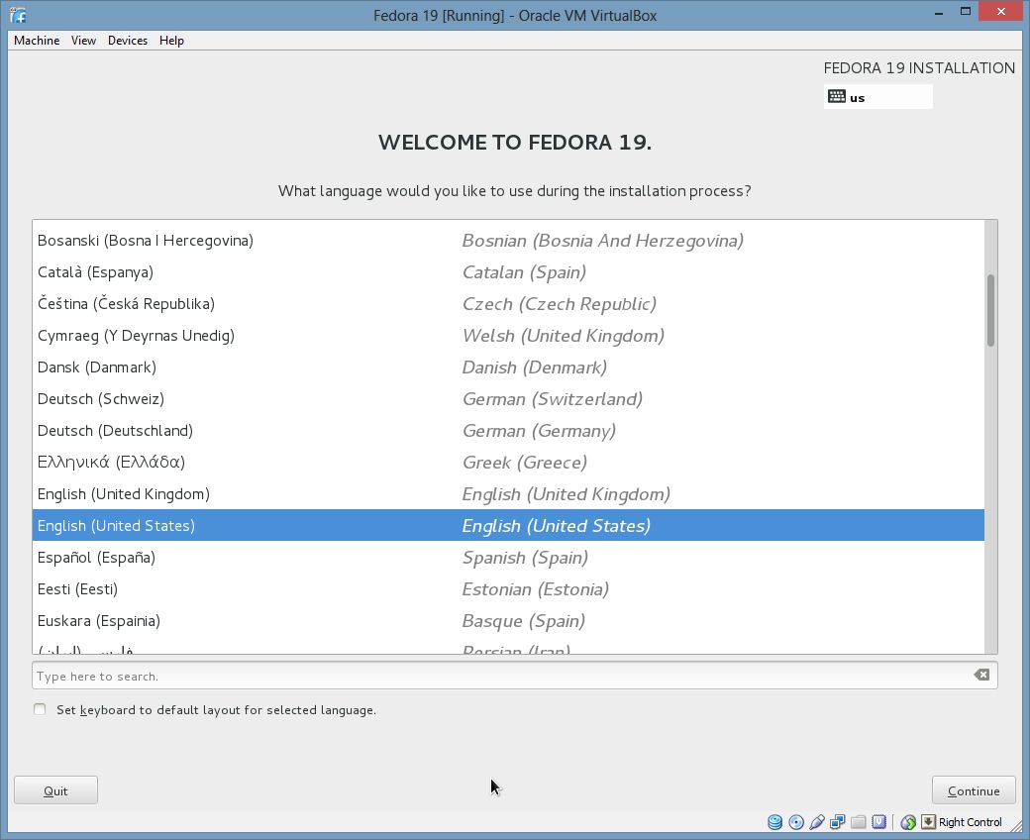
Task: Click the hard disk activity icon in status bar
Action: 775,821
